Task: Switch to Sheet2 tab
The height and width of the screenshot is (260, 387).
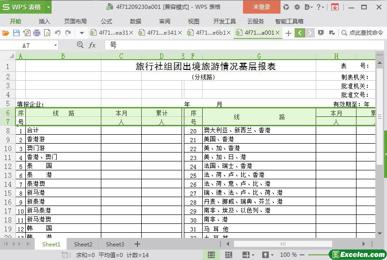Action: (83, 244)
